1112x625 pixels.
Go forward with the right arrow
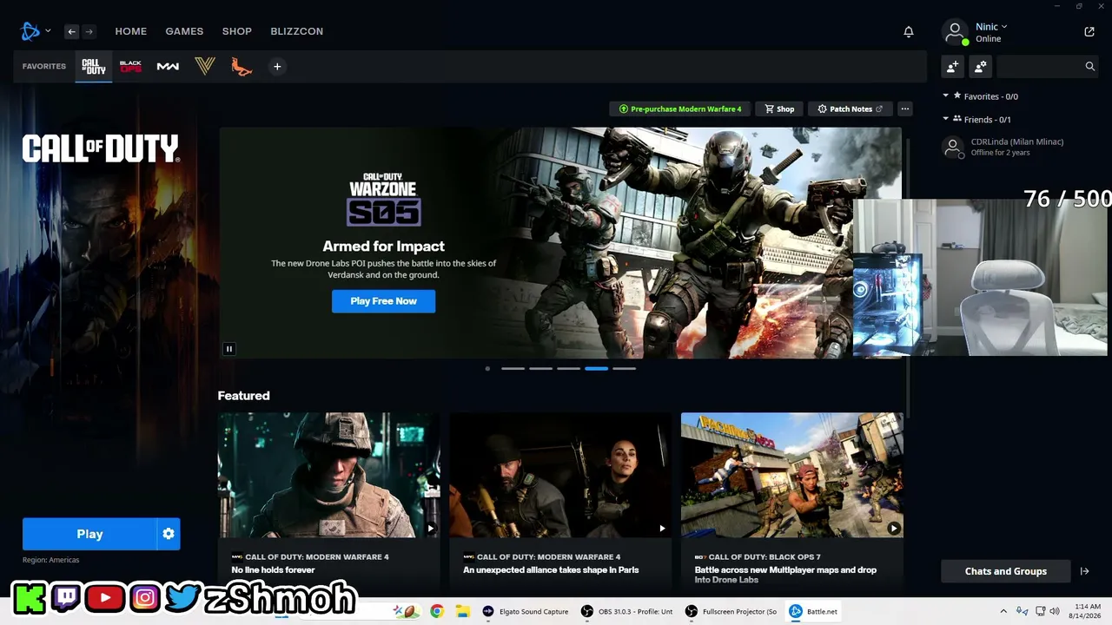(x=89, y=31)
